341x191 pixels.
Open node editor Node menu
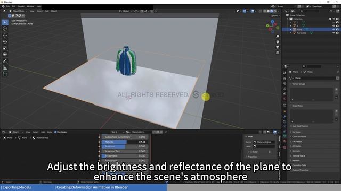[50, 132]
